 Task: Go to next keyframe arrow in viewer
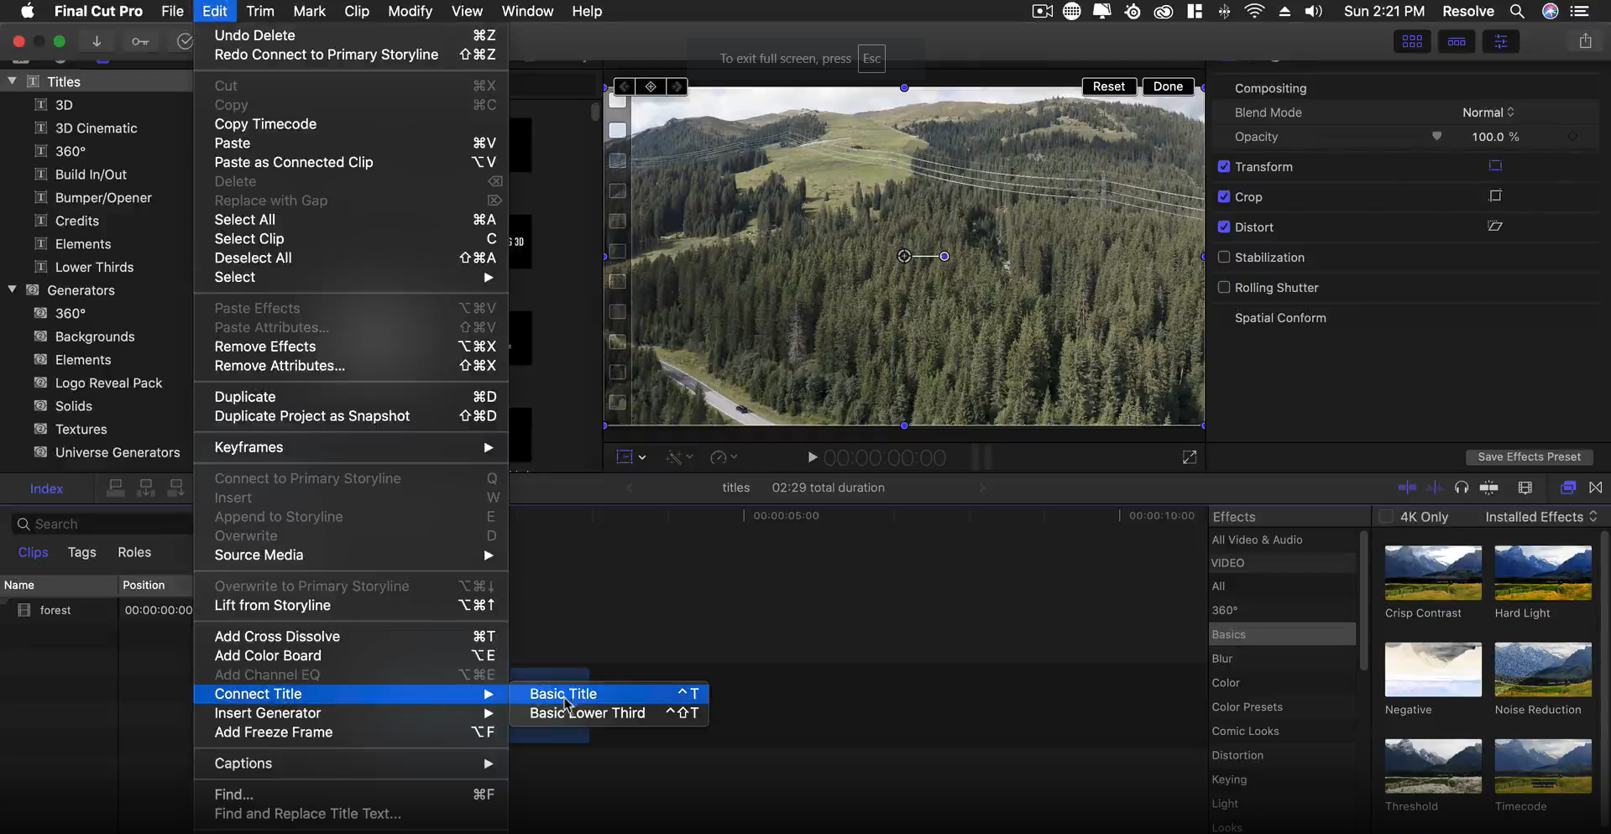tap(677, 86)
